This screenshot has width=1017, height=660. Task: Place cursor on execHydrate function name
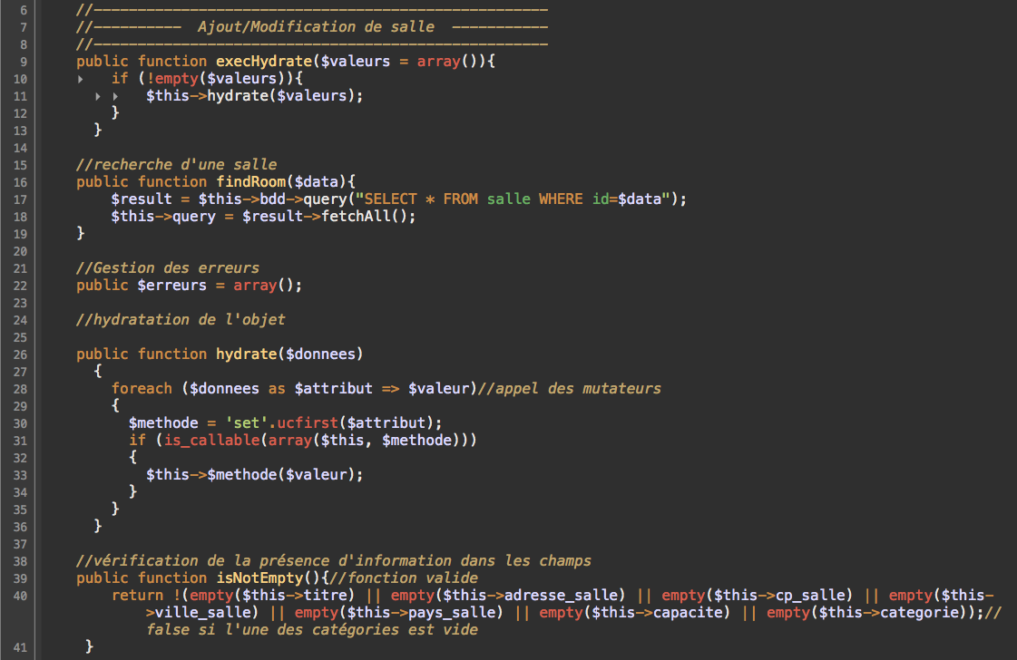coord(264,62)
